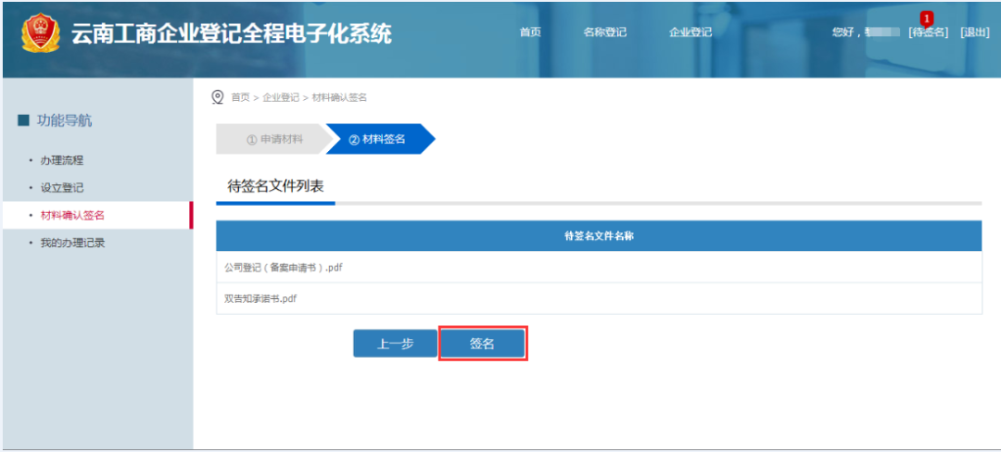Select 双告知承诺书.pdf row

point(599,298)
